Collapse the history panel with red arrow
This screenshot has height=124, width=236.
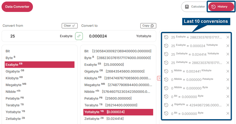pos(159,78)
